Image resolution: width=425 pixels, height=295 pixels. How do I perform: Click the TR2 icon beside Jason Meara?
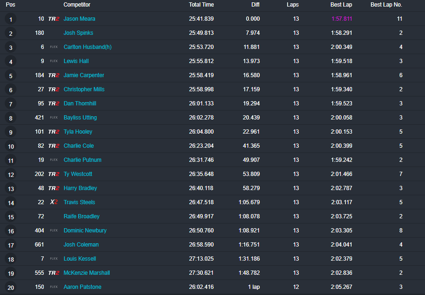pos(54,19)
